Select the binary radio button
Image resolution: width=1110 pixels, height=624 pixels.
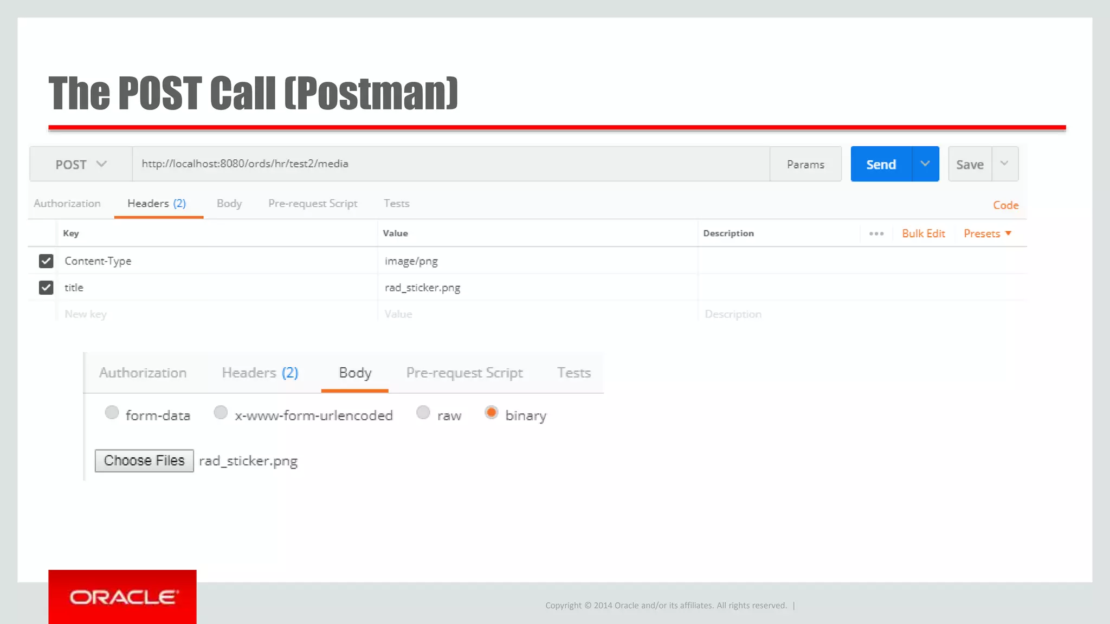[x=492, y=413]
